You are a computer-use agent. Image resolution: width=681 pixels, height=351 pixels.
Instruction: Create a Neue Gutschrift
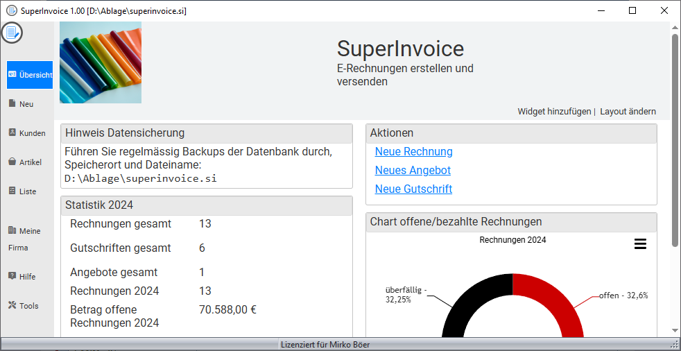(x=413, y=189)
